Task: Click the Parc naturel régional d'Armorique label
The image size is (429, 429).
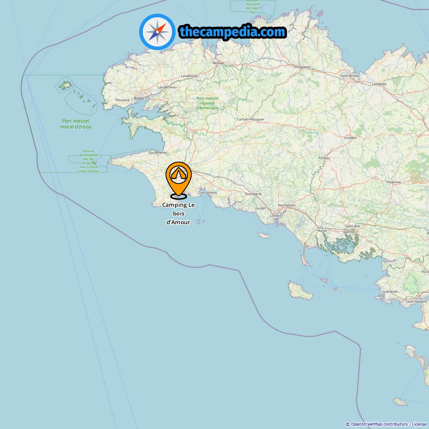Action: click(x=207, y=103)
